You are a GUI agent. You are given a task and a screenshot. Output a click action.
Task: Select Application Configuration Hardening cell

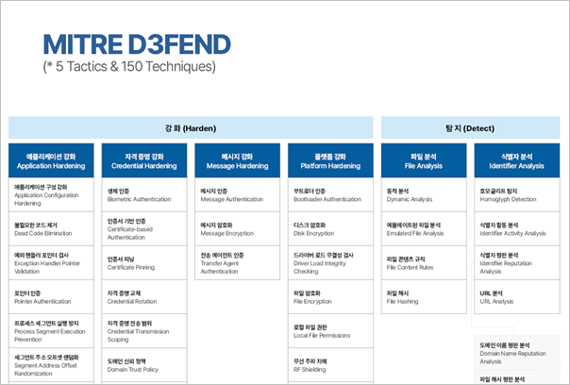(51, 195)
